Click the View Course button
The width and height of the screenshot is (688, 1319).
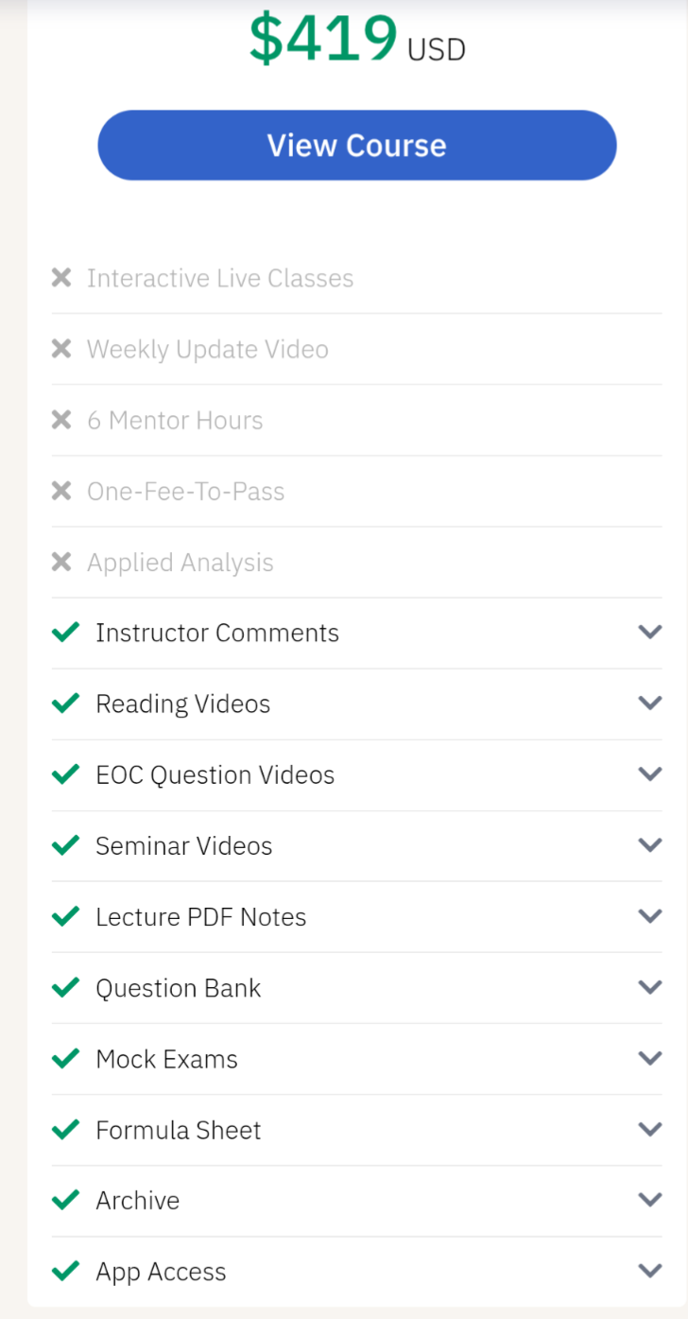tap(356, 145)
